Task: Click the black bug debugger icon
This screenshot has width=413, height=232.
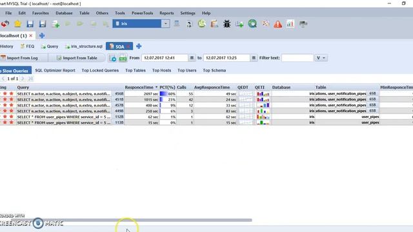Action: (227, 24)
